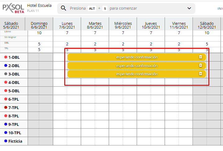
Task: Click the PXSOL Beta logo
Action: [13, 8]
